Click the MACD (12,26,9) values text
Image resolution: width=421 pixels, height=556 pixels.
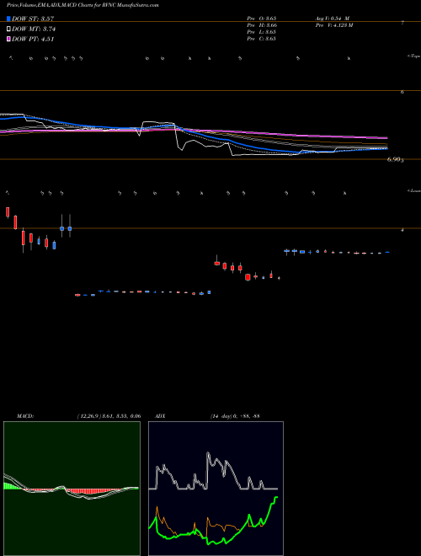[x=109, y=416]
